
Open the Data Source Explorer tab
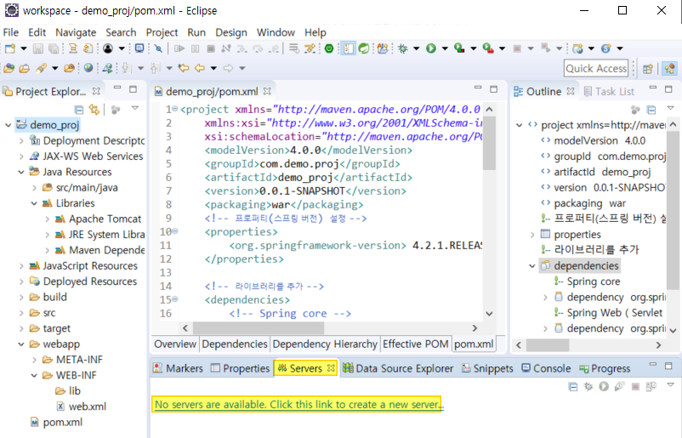tap(398, 368)
